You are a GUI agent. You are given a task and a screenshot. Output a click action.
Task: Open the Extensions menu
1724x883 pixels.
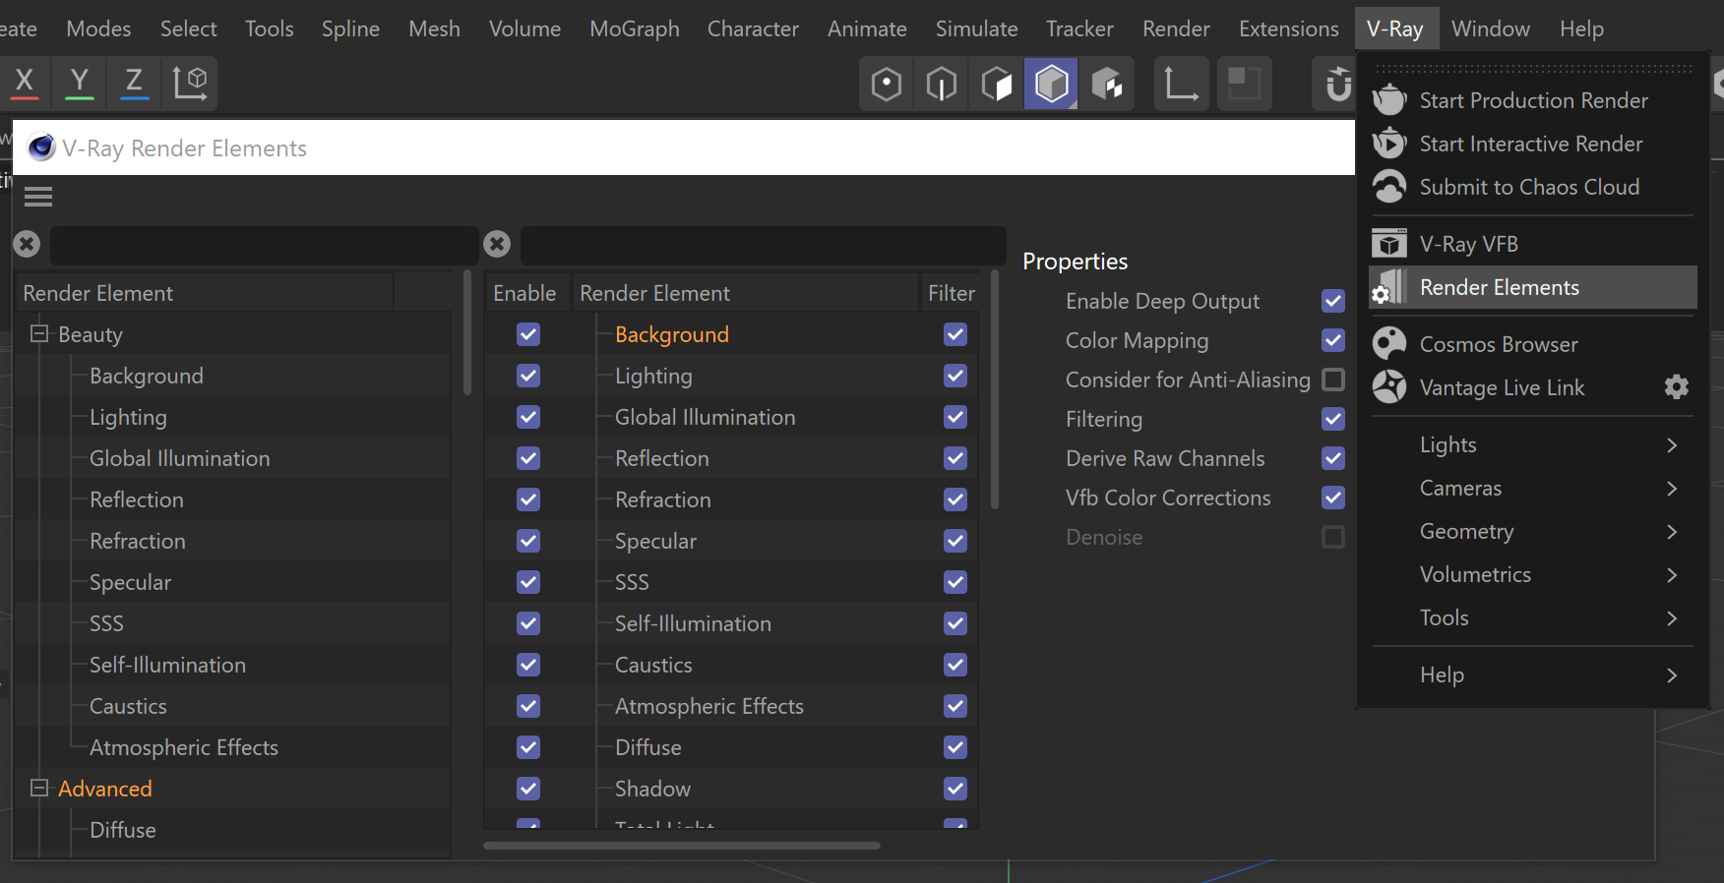[1288, 29]
